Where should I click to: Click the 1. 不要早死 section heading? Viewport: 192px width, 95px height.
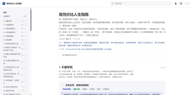point(66,67)
